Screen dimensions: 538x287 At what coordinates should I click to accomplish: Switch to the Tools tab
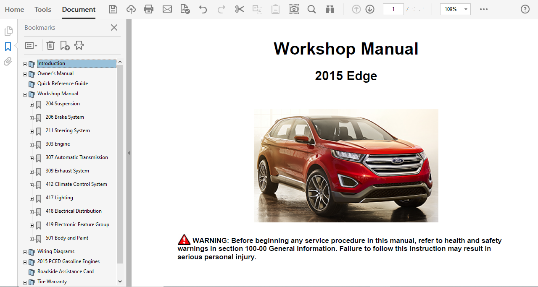(x=43, y=9)
